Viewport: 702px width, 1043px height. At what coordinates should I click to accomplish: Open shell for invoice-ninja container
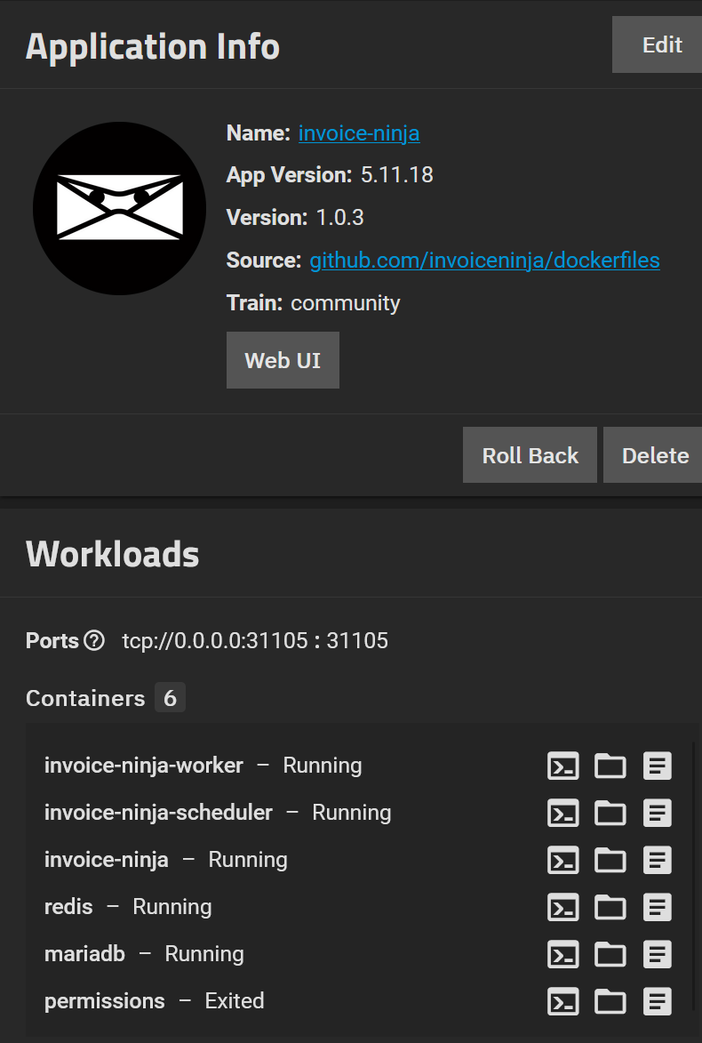coord(563,860)
